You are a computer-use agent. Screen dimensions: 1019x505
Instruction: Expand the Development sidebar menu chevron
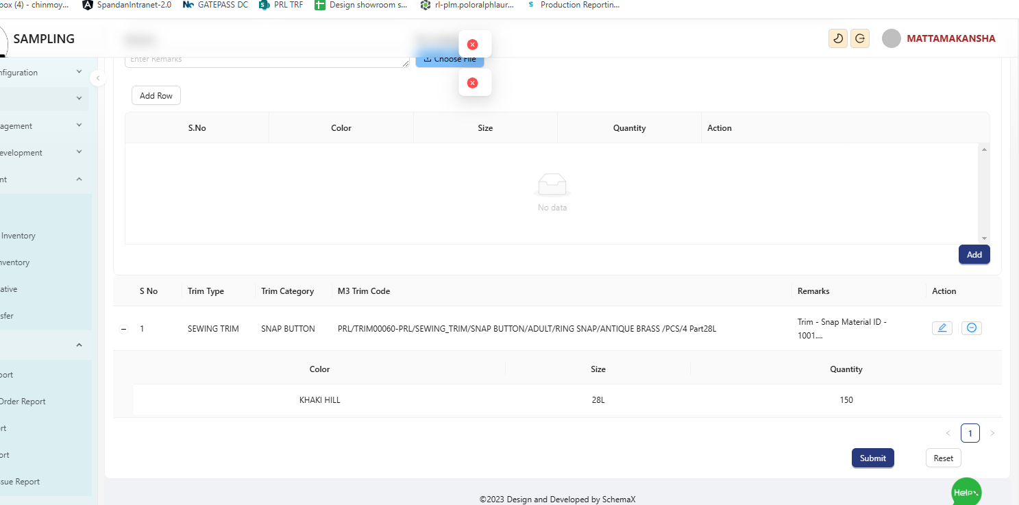(x=79, y=152)
